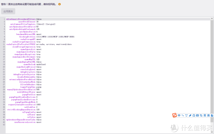Image resolution: width=214 pixels, height=134 pixels.
Task: Open the pen handwriting icon on the Sogou bar
Action: [x=190, y=115]
